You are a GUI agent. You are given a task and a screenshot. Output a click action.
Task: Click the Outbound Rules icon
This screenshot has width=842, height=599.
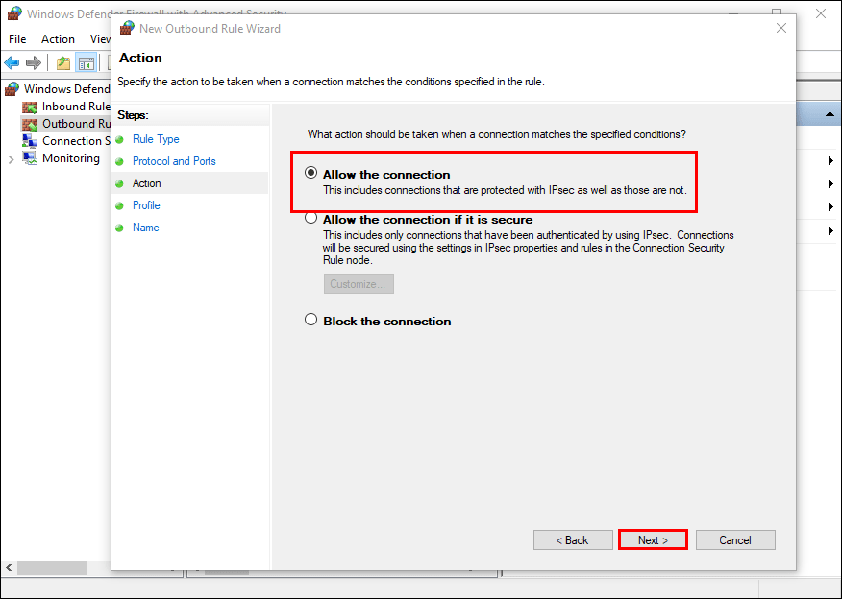30,125
